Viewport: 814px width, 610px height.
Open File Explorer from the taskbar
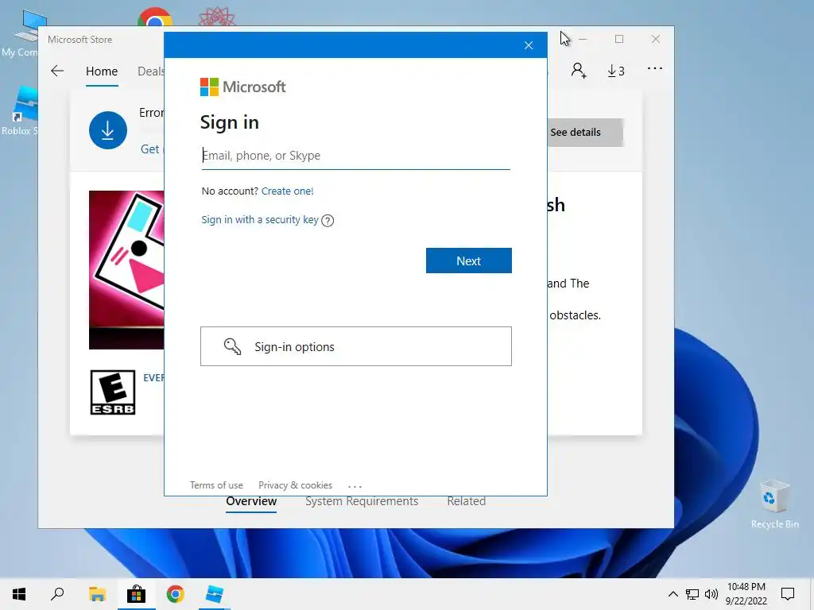coord(97,594)
